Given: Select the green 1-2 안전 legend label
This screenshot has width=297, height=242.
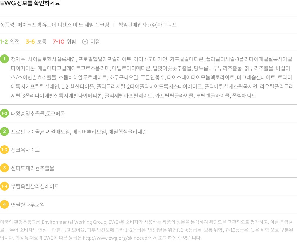Looking at the screenshot, I should pyautogui.click(x=10, y=42).
